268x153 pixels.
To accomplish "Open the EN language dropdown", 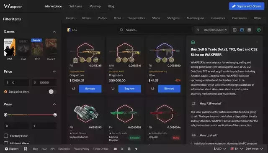I will pos(237,149).
